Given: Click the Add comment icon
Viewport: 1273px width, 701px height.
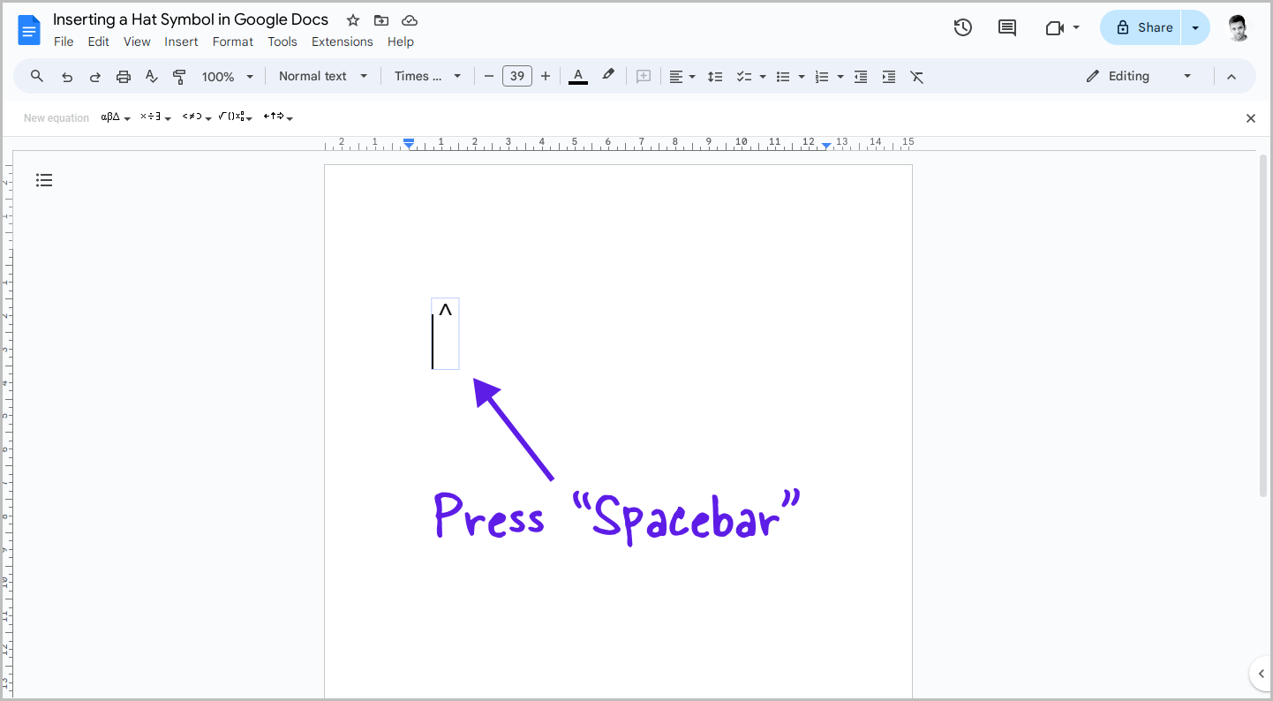Looking at the screenshot, I should (x=1007, y=27).
